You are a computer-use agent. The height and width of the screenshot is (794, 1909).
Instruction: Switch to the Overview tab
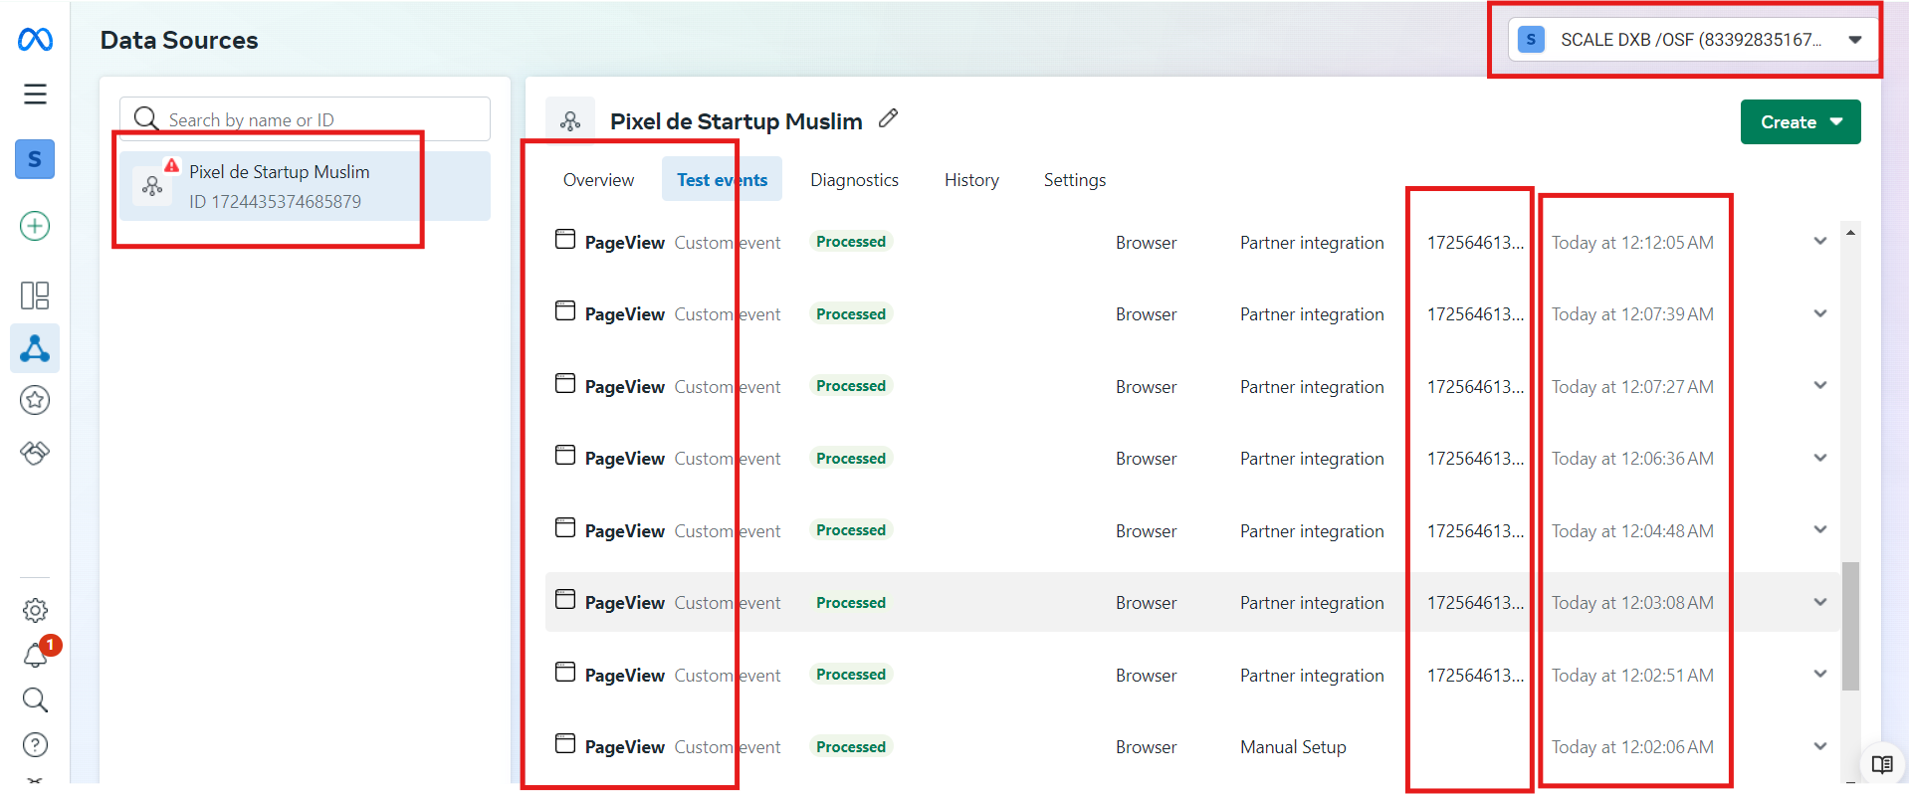pyautogui.click(x=598, y=180)
